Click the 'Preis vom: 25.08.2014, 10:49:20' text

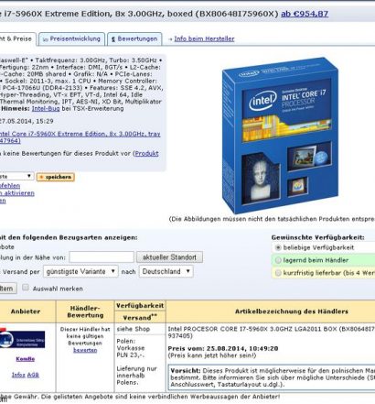pyautogui.click(x=223, y=348)
